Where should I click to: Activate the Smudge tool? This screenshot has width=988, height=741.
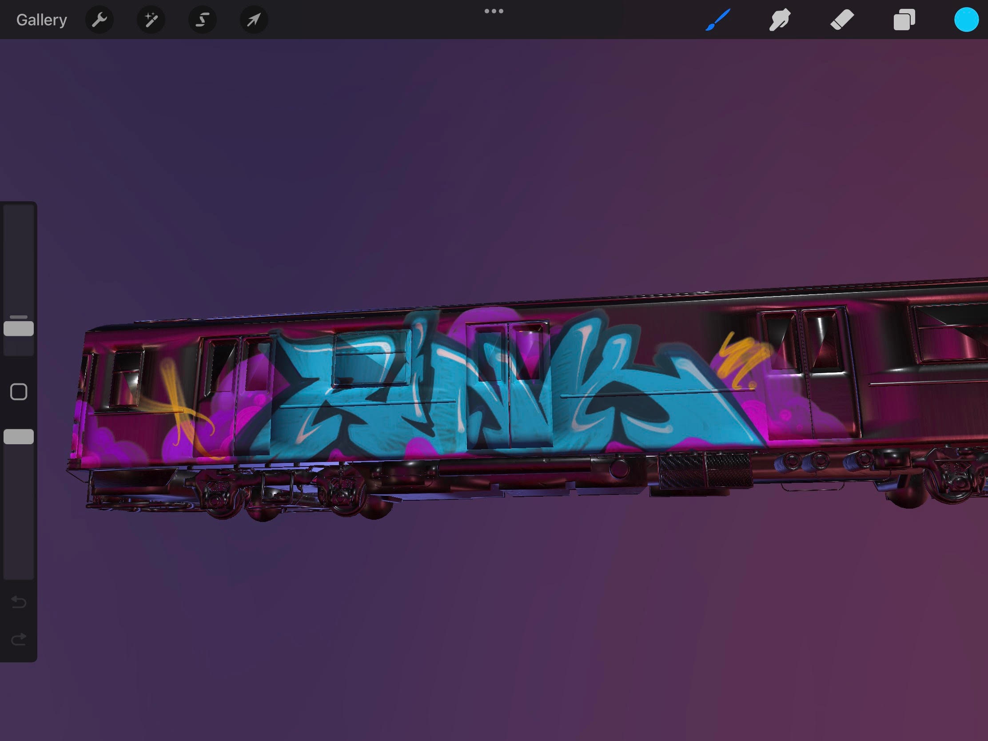(780, 19)
